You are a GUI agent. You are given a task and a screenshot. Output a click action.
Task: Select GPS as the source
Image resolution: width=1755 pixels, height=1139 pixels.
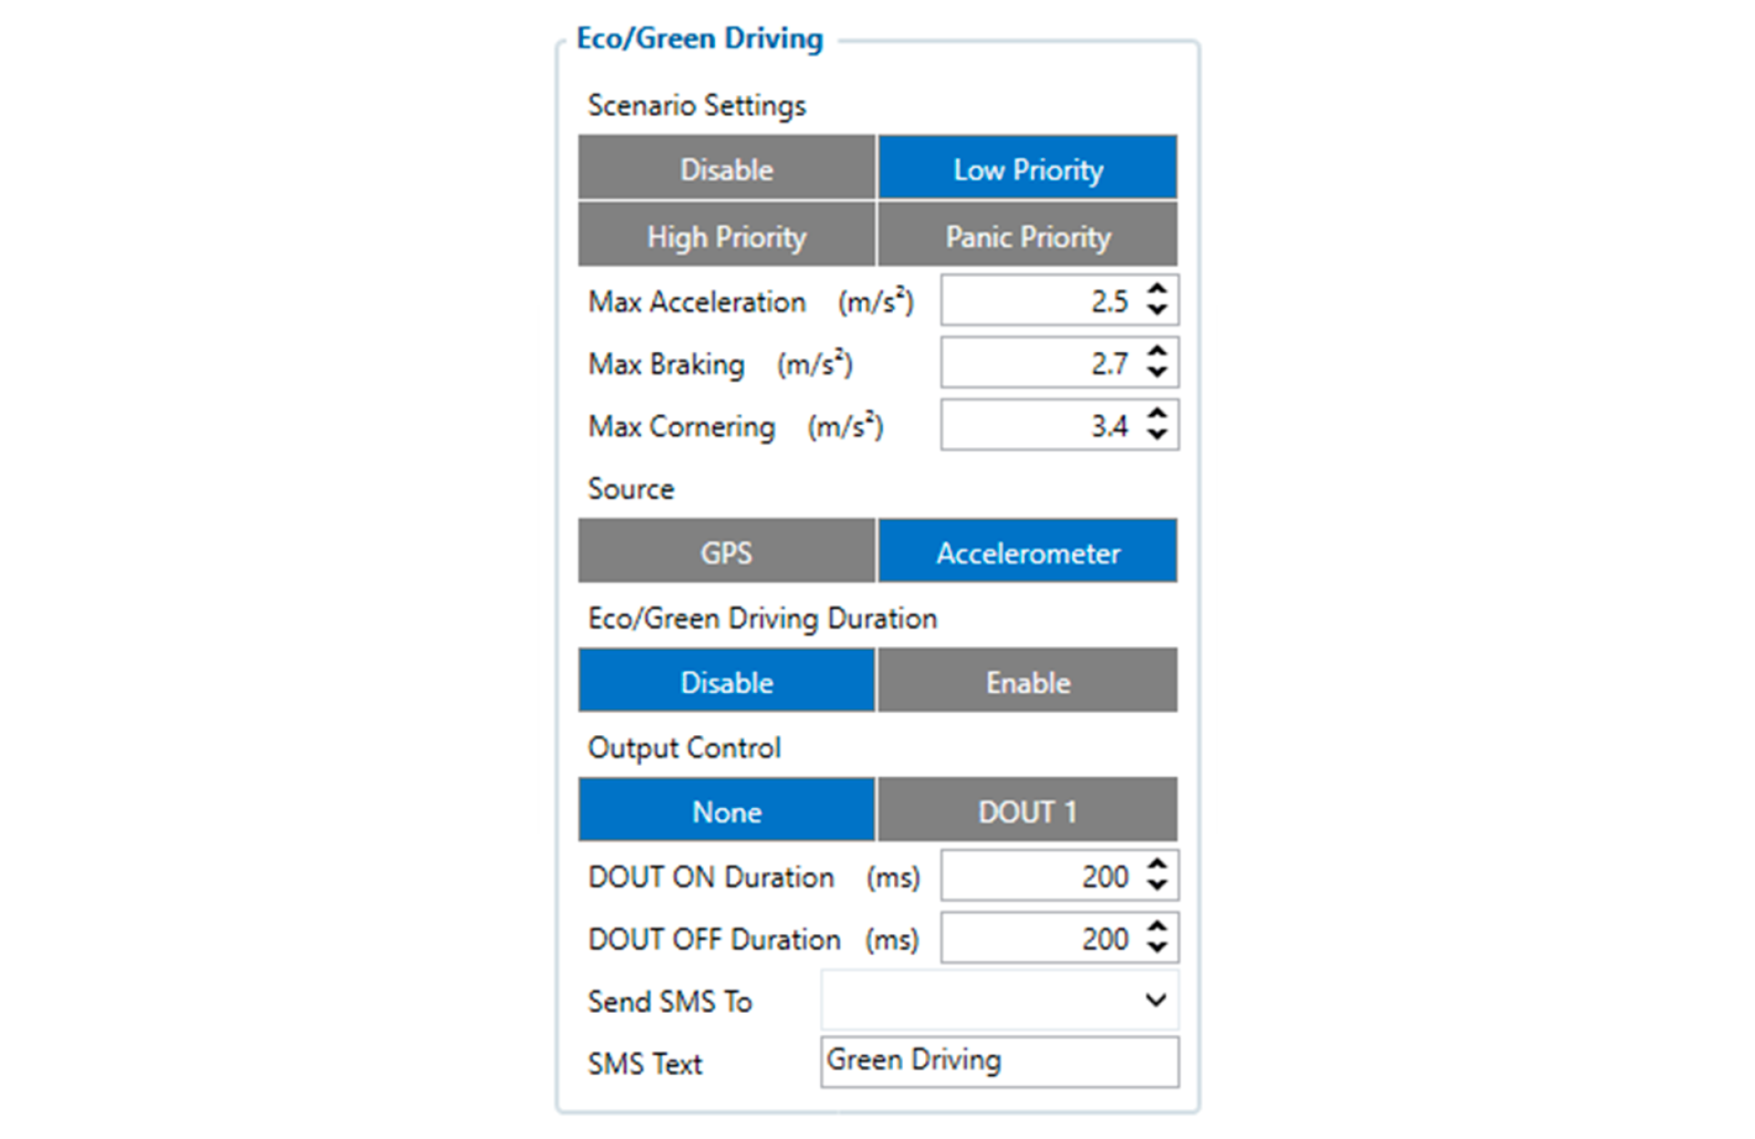[727, 551]
